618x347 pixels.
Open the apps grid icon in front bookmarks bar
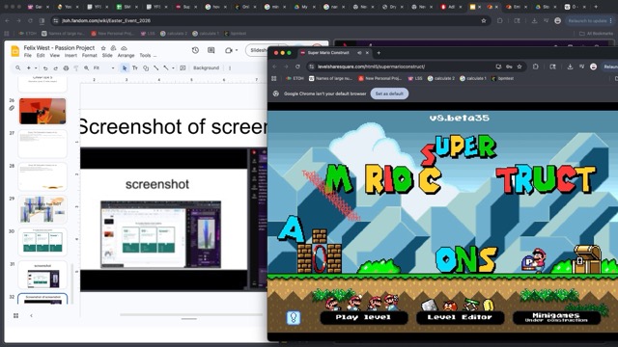[274, 78]
